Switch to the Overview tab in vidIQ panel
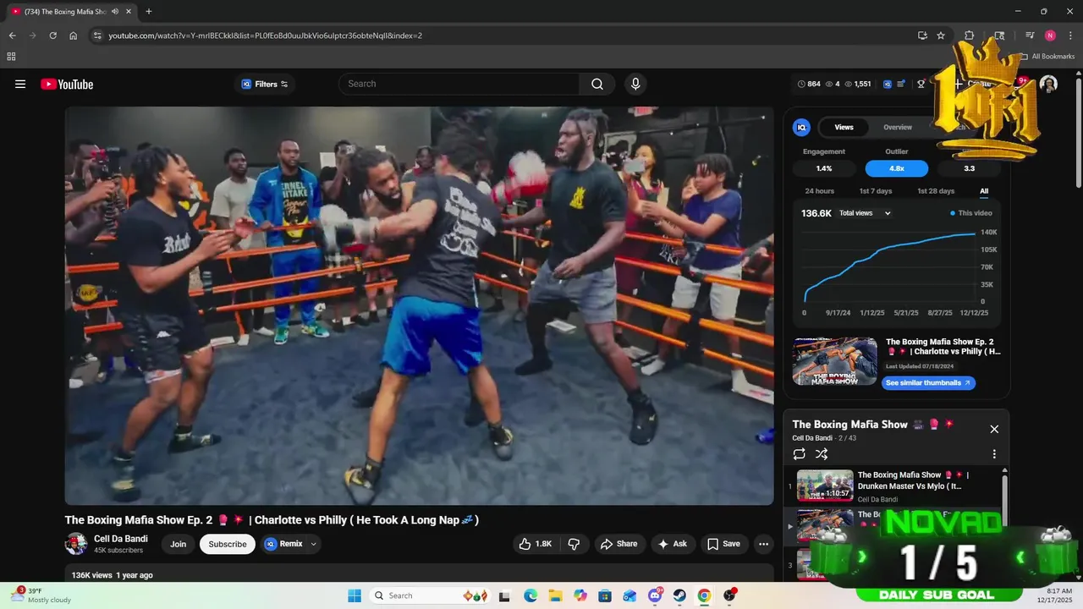The height and width of the screenshot is (609, 1083). [898, 127]
